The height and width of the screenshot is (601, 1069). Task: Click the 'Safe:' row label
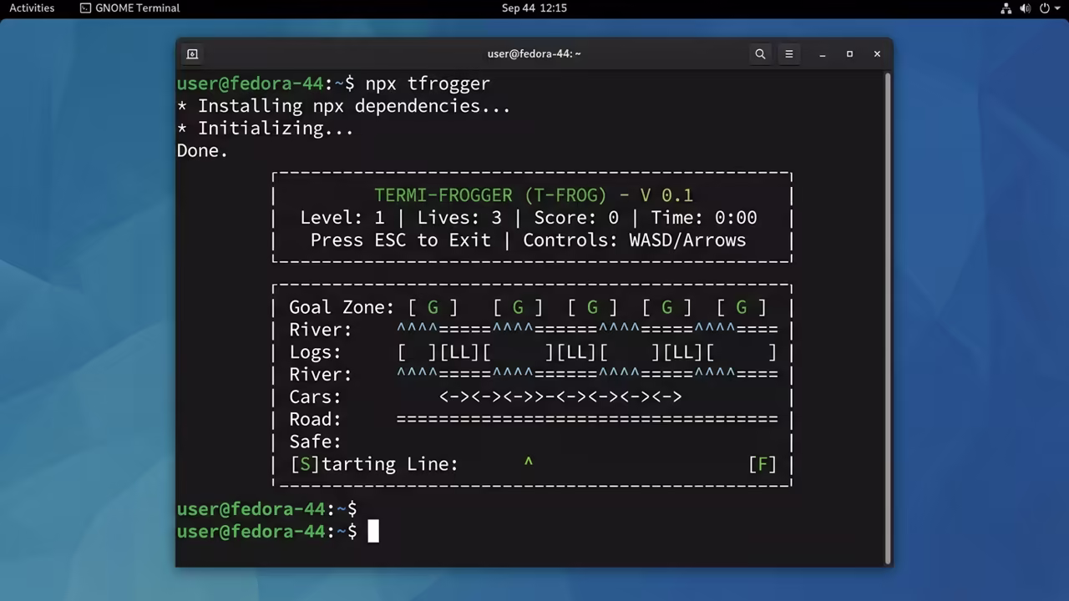pos(316,442)
